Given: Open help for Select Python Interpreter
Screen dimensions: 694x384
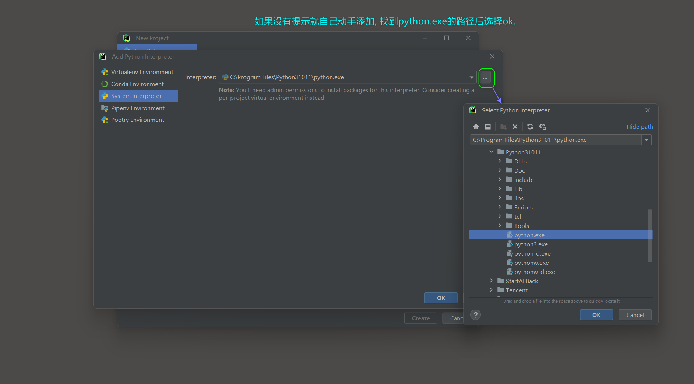Looking at the screenshot, I should (476, 315).
